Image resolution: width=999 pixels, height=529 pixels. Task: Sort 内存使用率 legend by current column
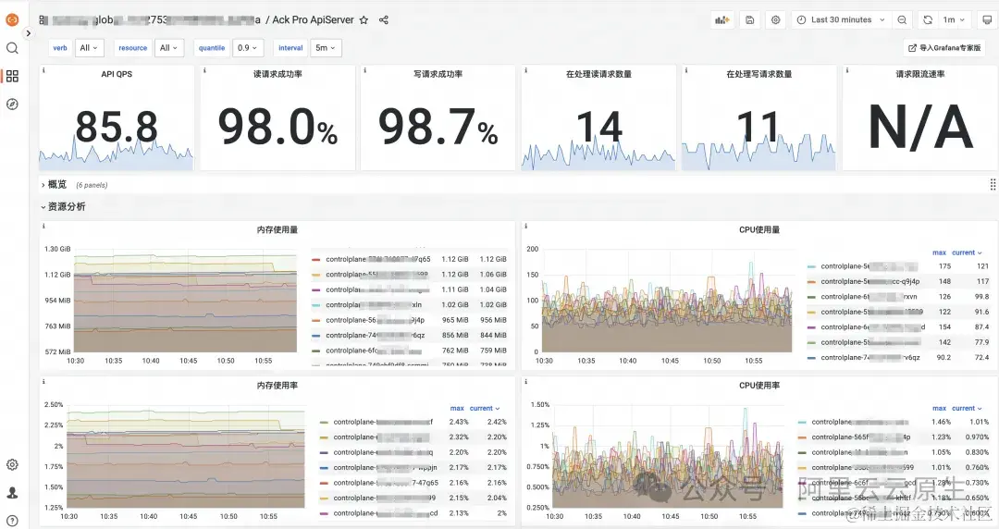484,408
